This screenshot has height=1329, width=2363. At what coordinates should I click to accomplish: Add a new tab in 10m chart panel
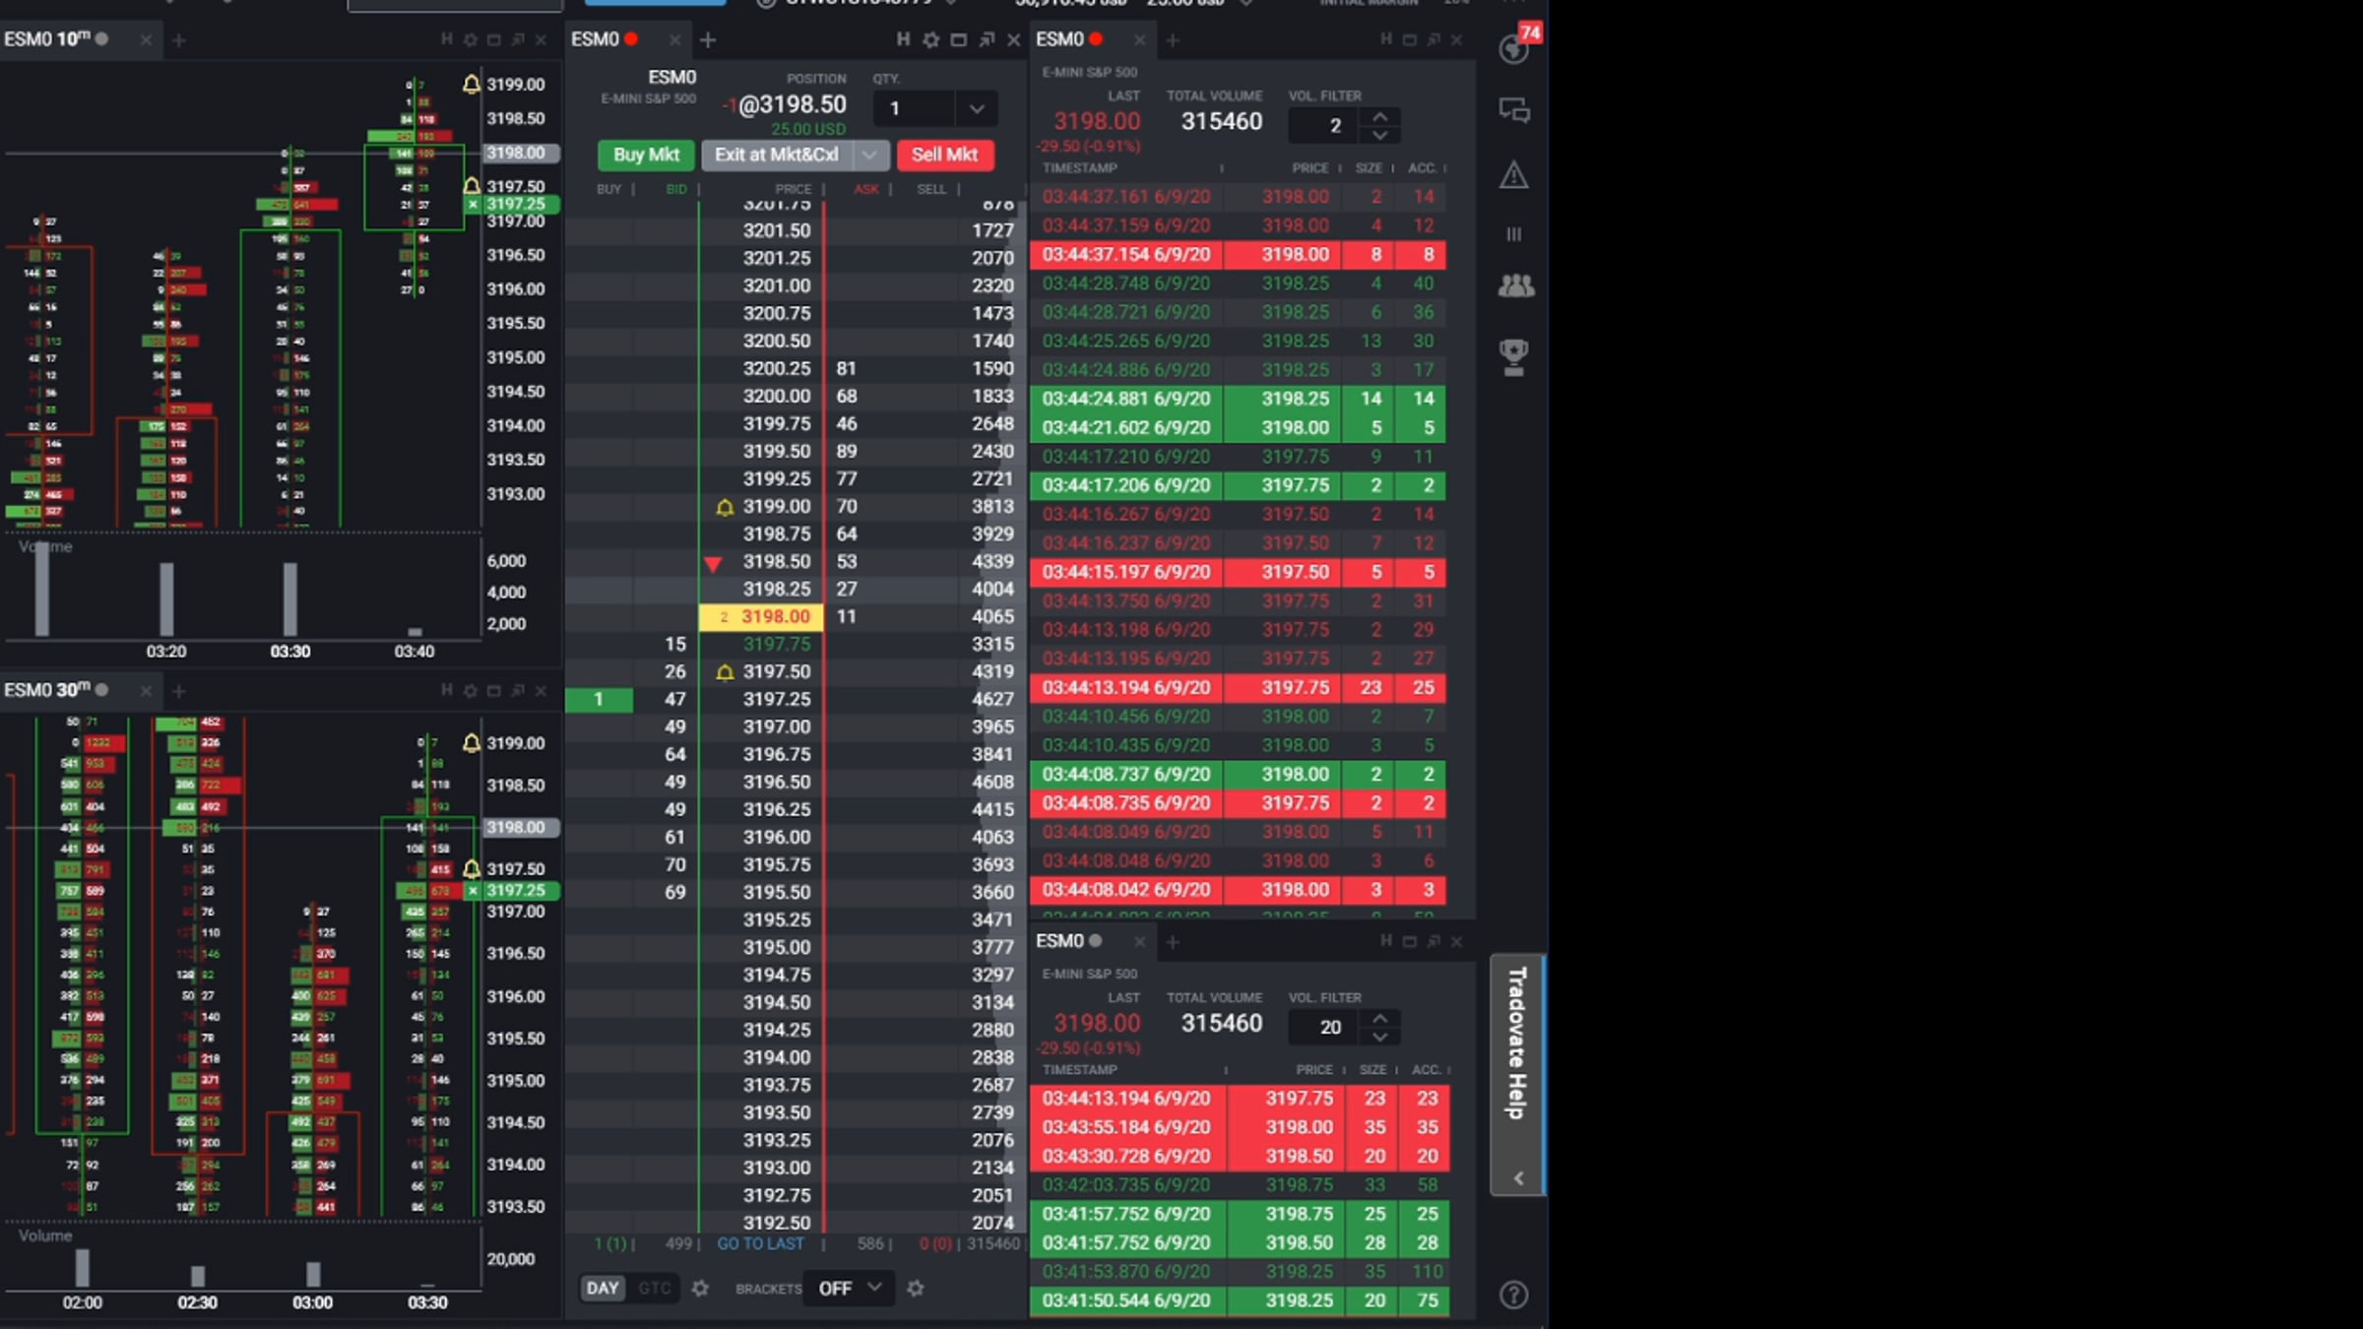click(x=178, y=40)
